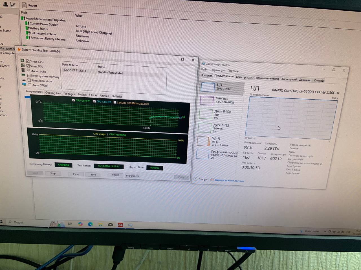This screenshot has height=270, width=361.
Task: Open Task View from the taskbar
Action: click(x=70, y=224)
